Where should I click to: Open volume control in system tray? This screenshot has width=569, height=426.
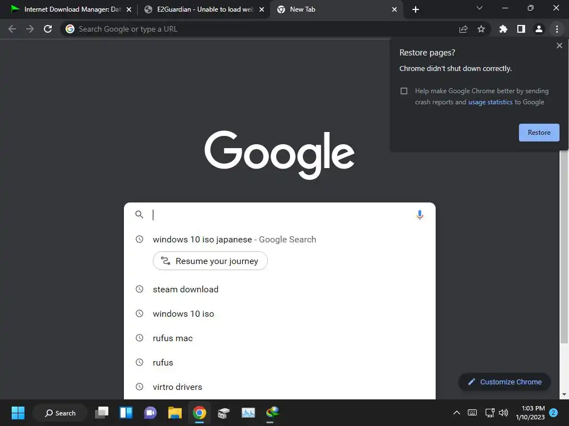coord(503,413)
